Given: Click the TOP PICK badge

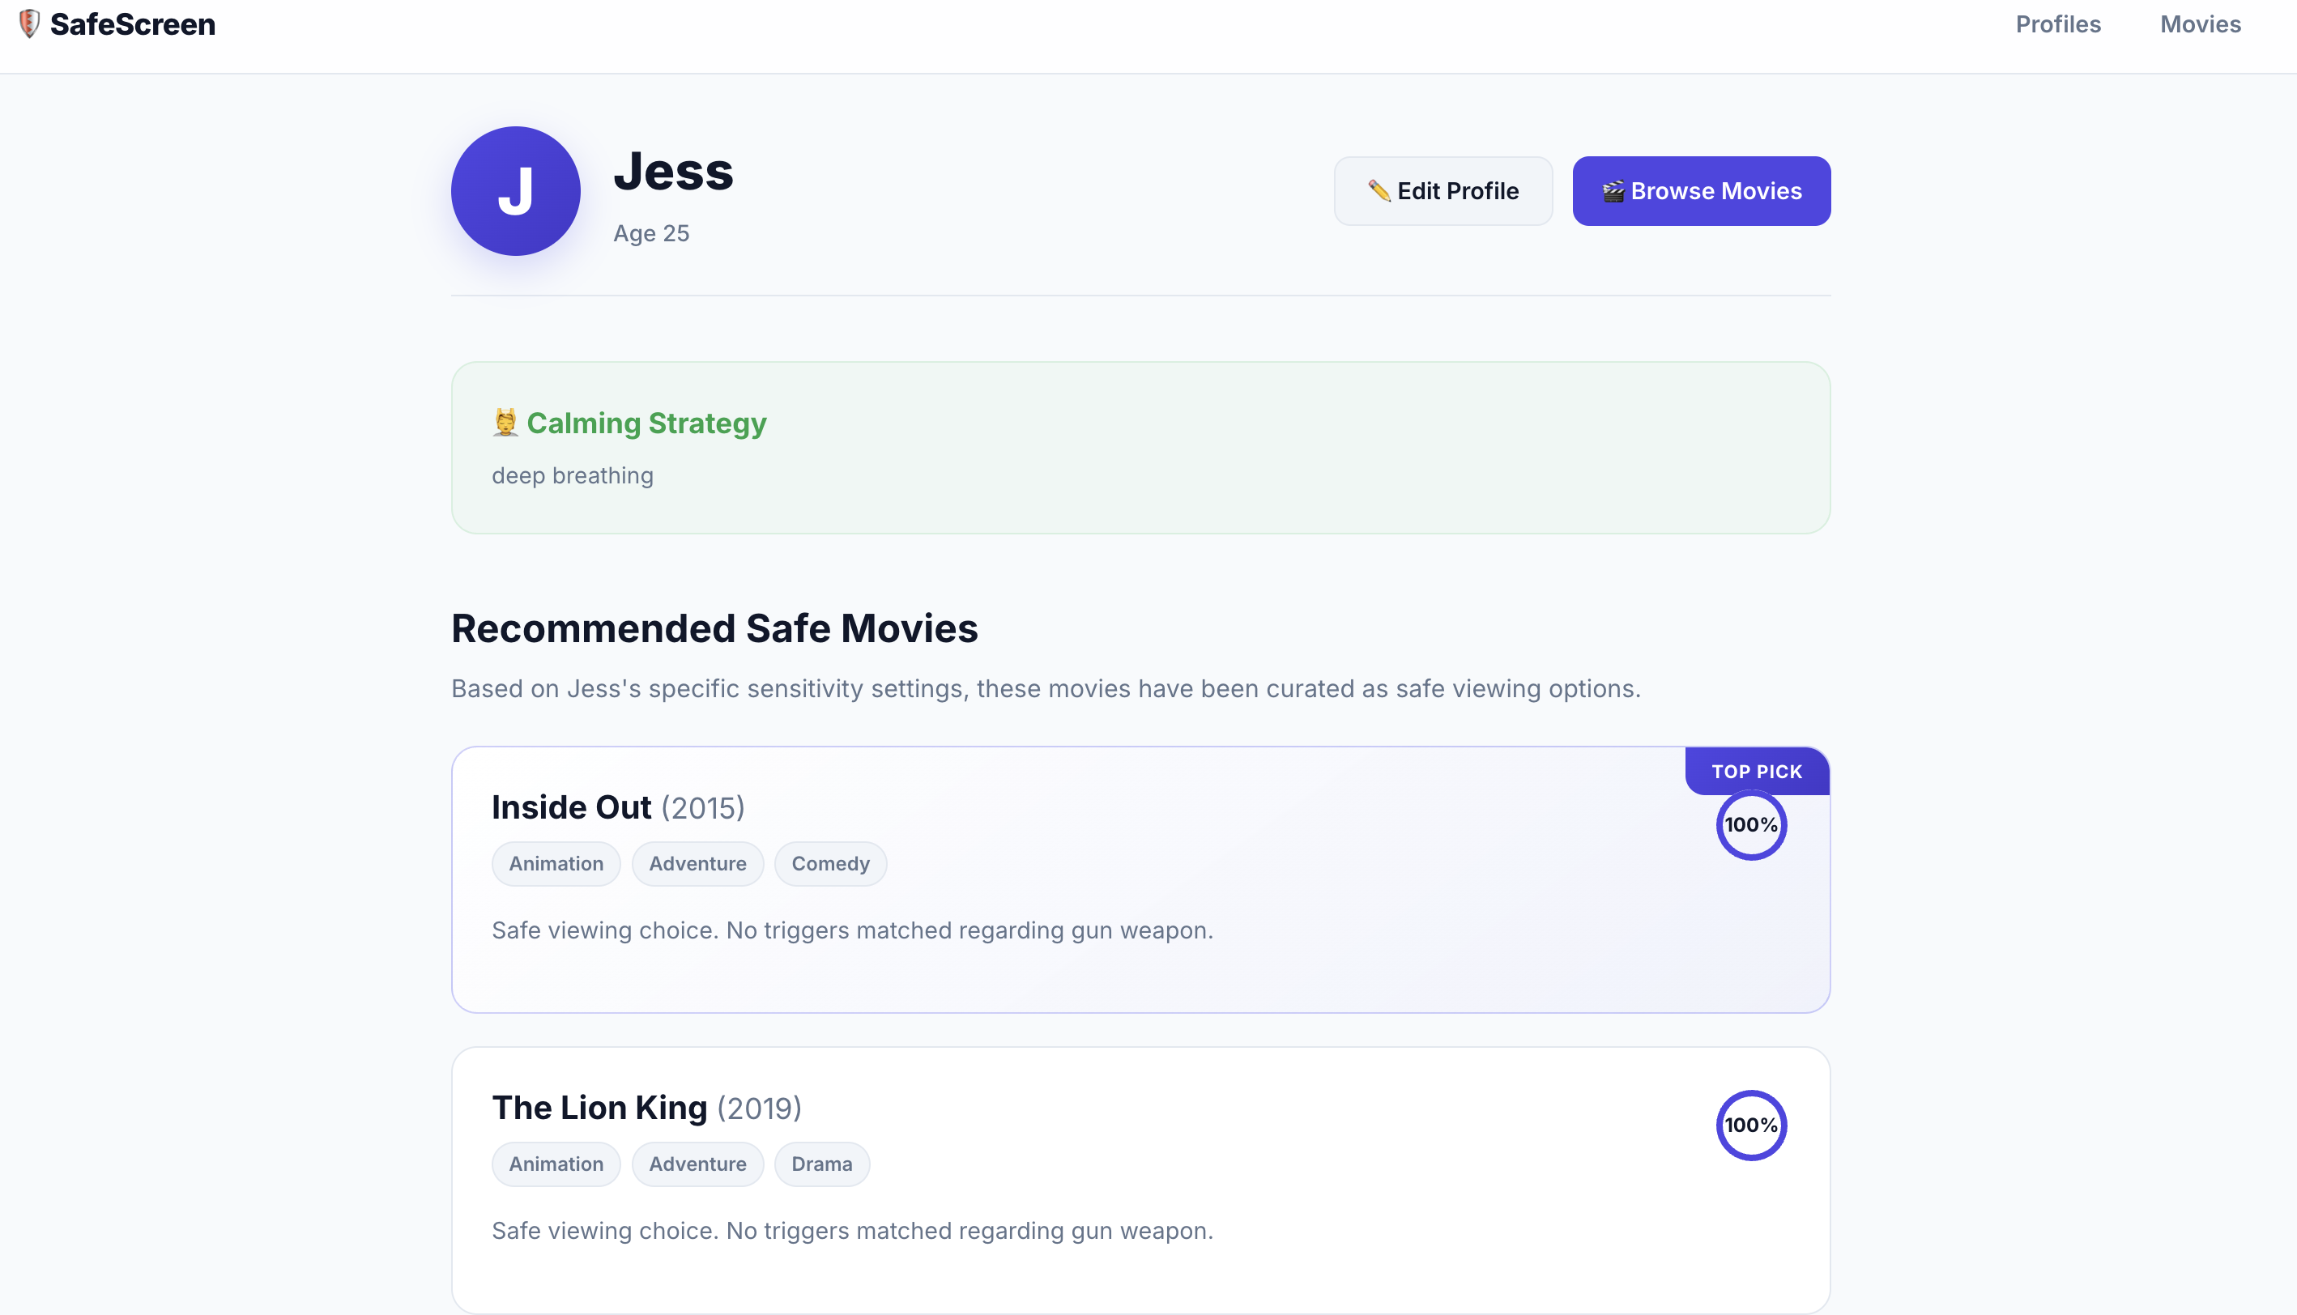Looking at the screenshot, I should pyautogui.click(x=1756, y=772).
